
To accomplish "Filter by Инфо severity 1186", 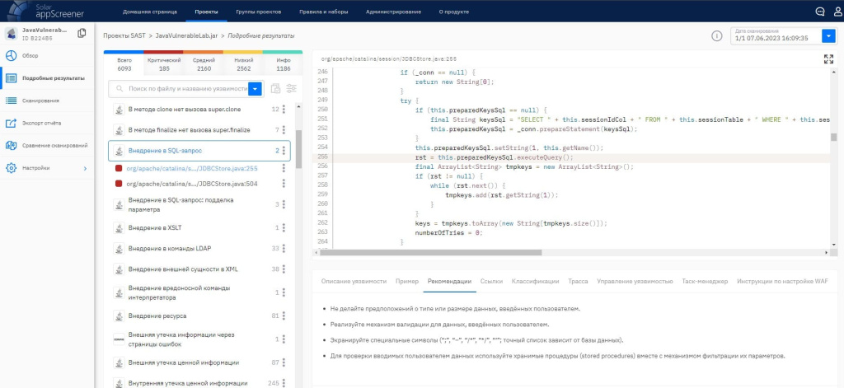I will pos(284,64).
